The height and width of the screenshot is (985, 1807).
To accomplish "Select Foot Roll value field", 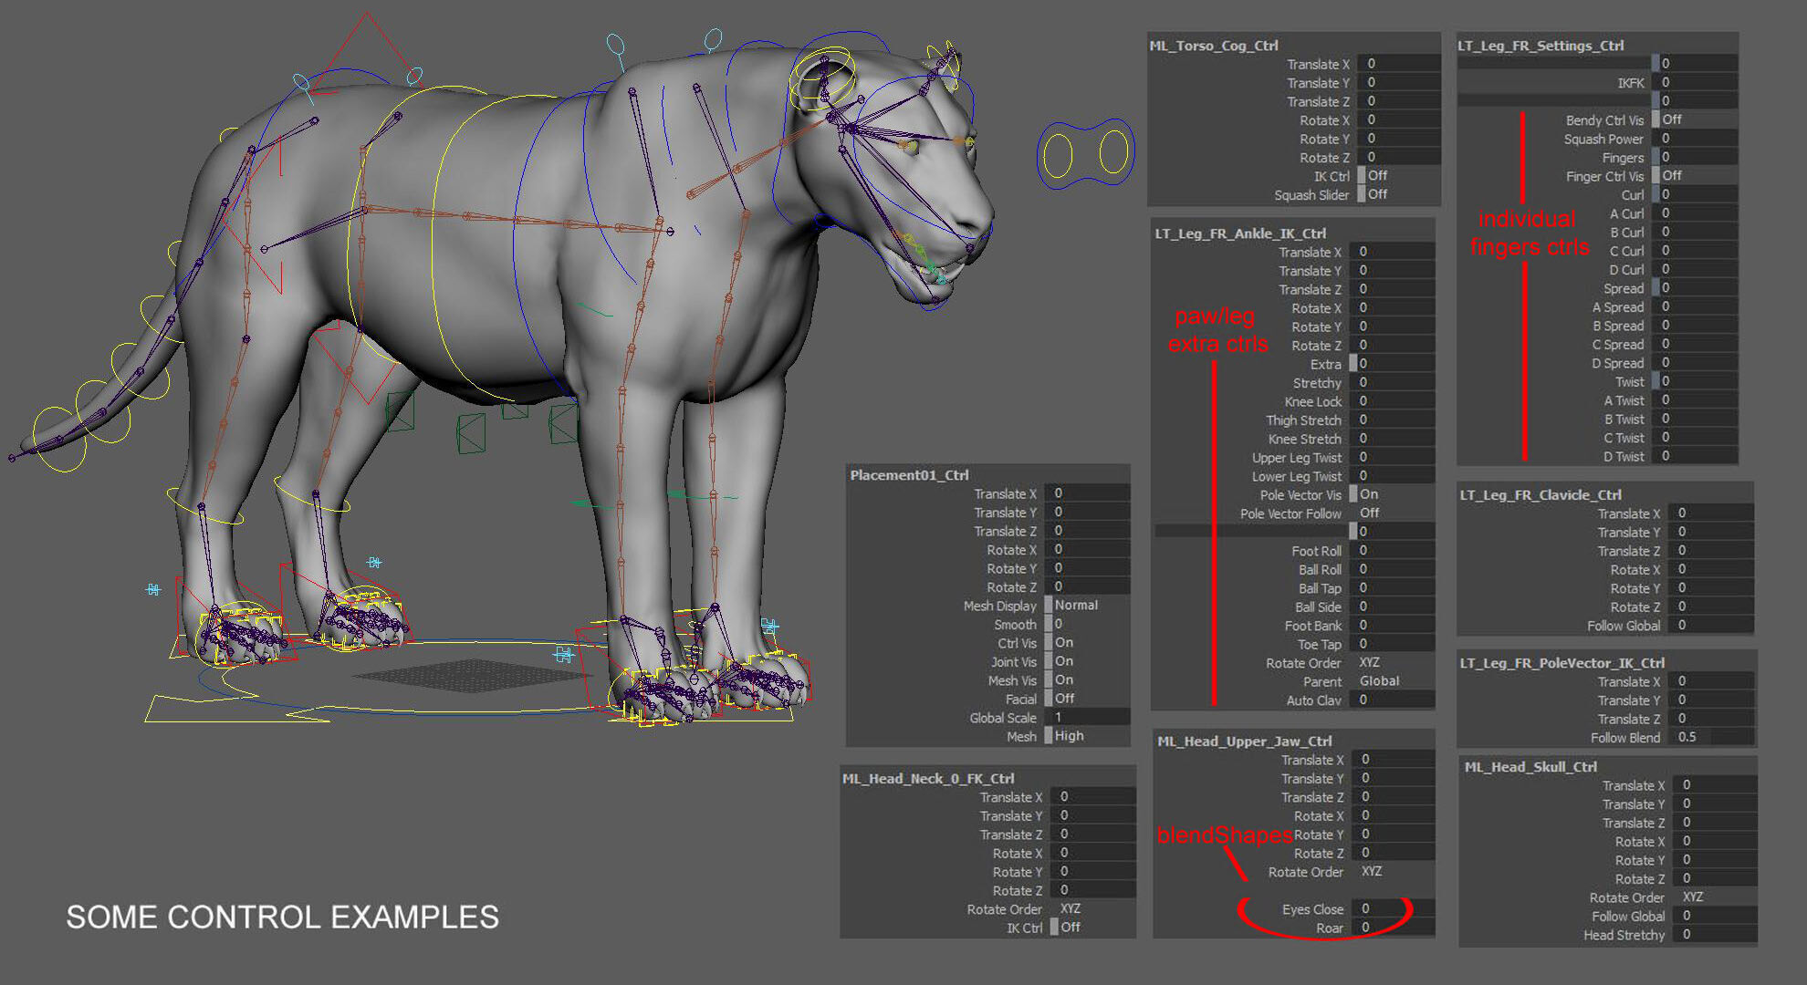I will (1392, 551).
